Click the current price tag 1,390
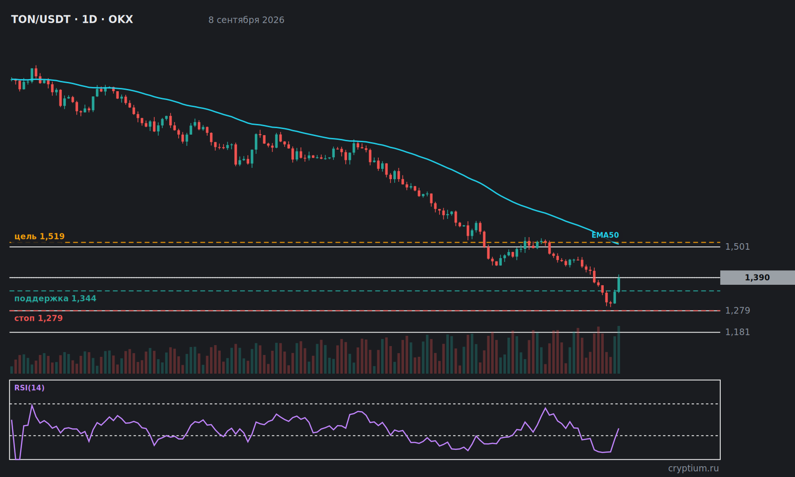 pos(757,277)
